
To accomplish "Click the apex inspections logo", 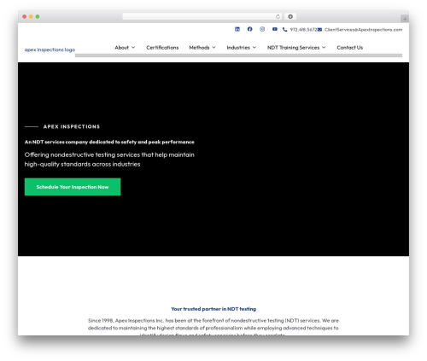I will click(50, 49).
